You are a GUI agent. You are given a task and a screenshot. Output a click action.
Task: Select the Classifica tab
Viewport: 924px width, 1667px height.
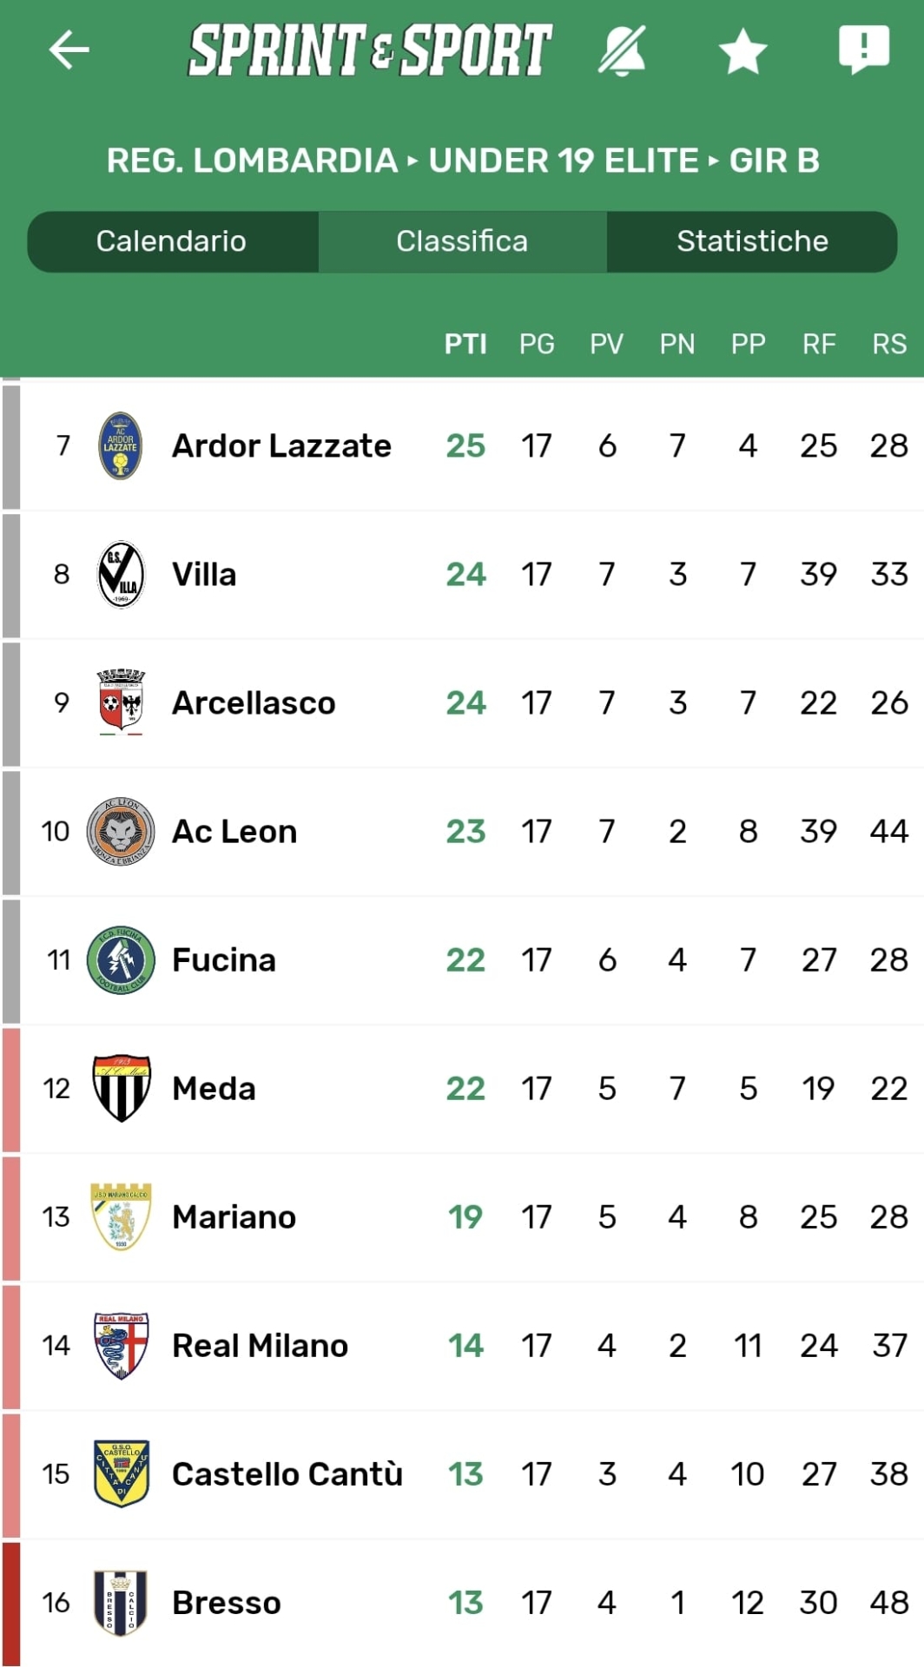pos(462,241)
